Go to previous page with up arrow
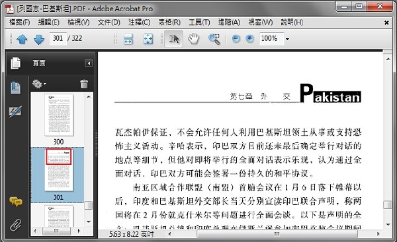 click(22, 39)
